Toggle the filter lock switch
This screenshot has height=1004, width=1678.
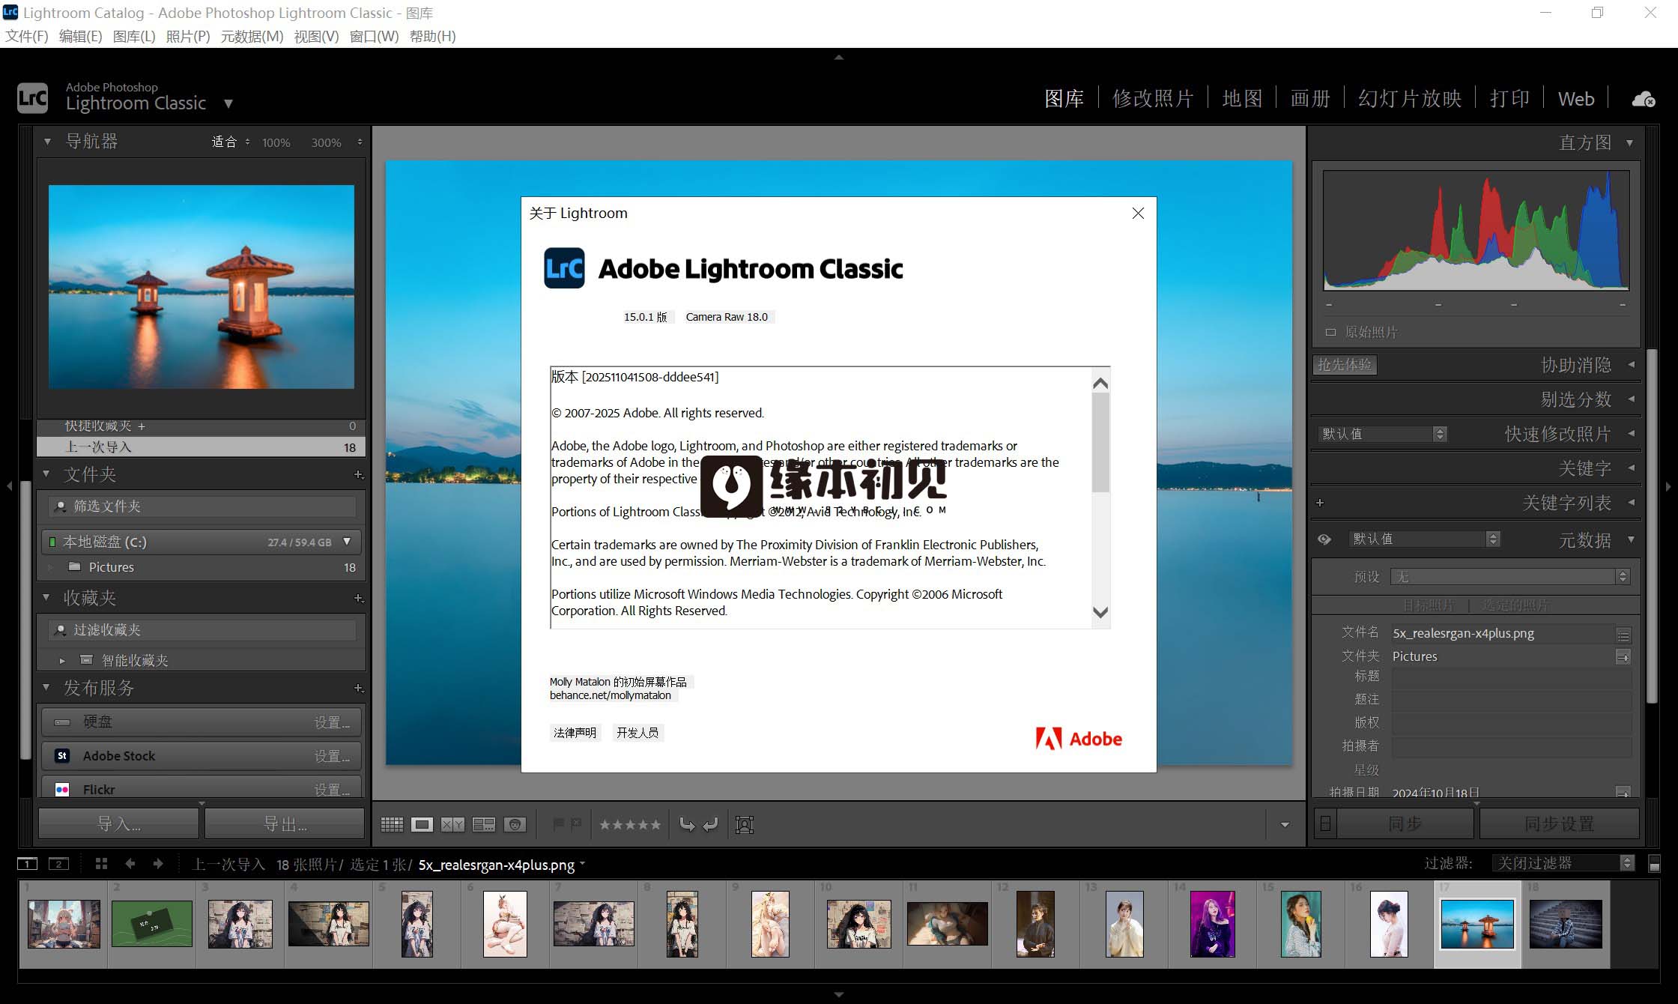click(x=1655, y=864)
